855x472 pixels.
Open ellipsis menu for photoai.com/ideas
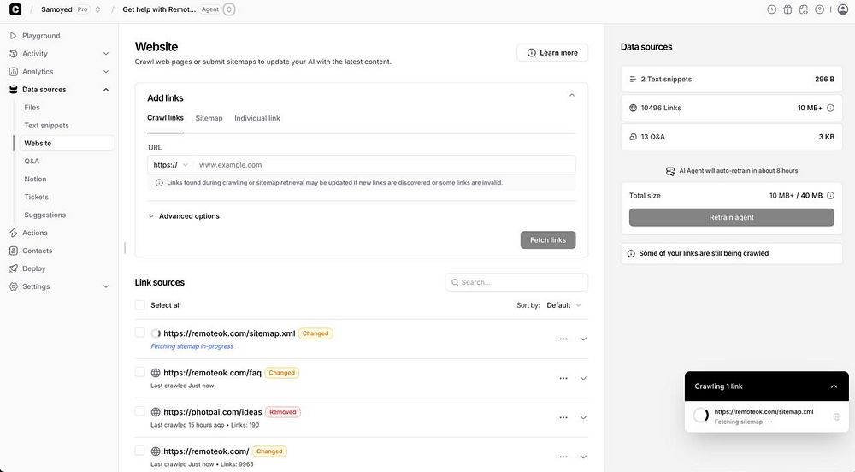[563, 417]
